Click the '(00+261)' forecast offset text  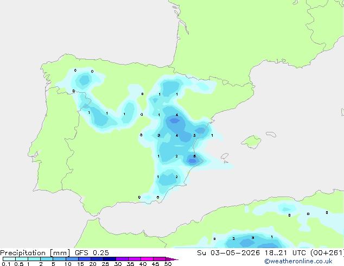(327, 253)
